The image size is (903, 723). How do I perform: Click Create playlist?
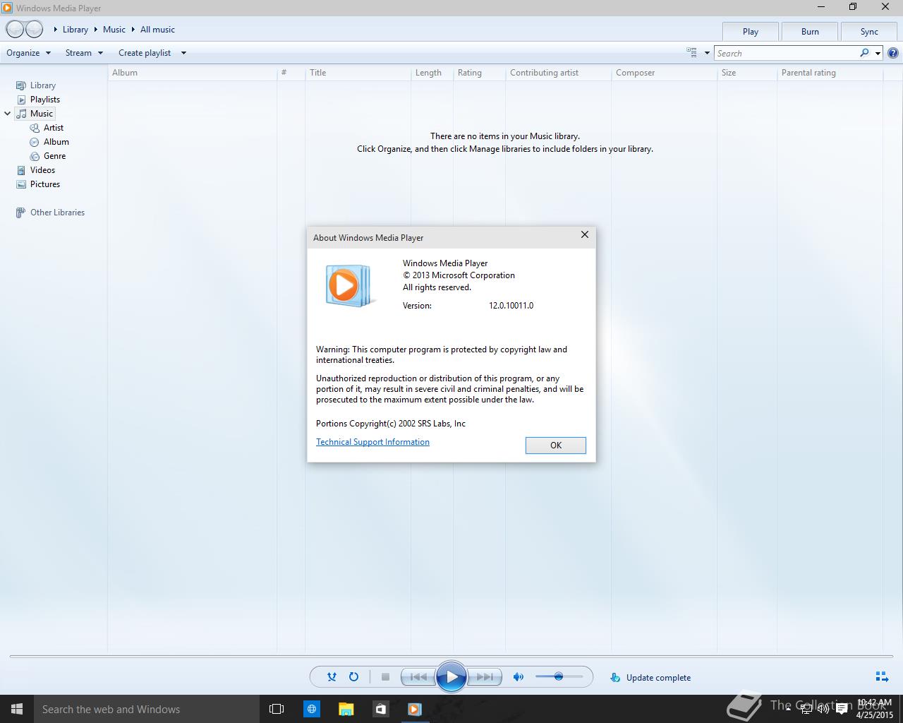[145, 53]
